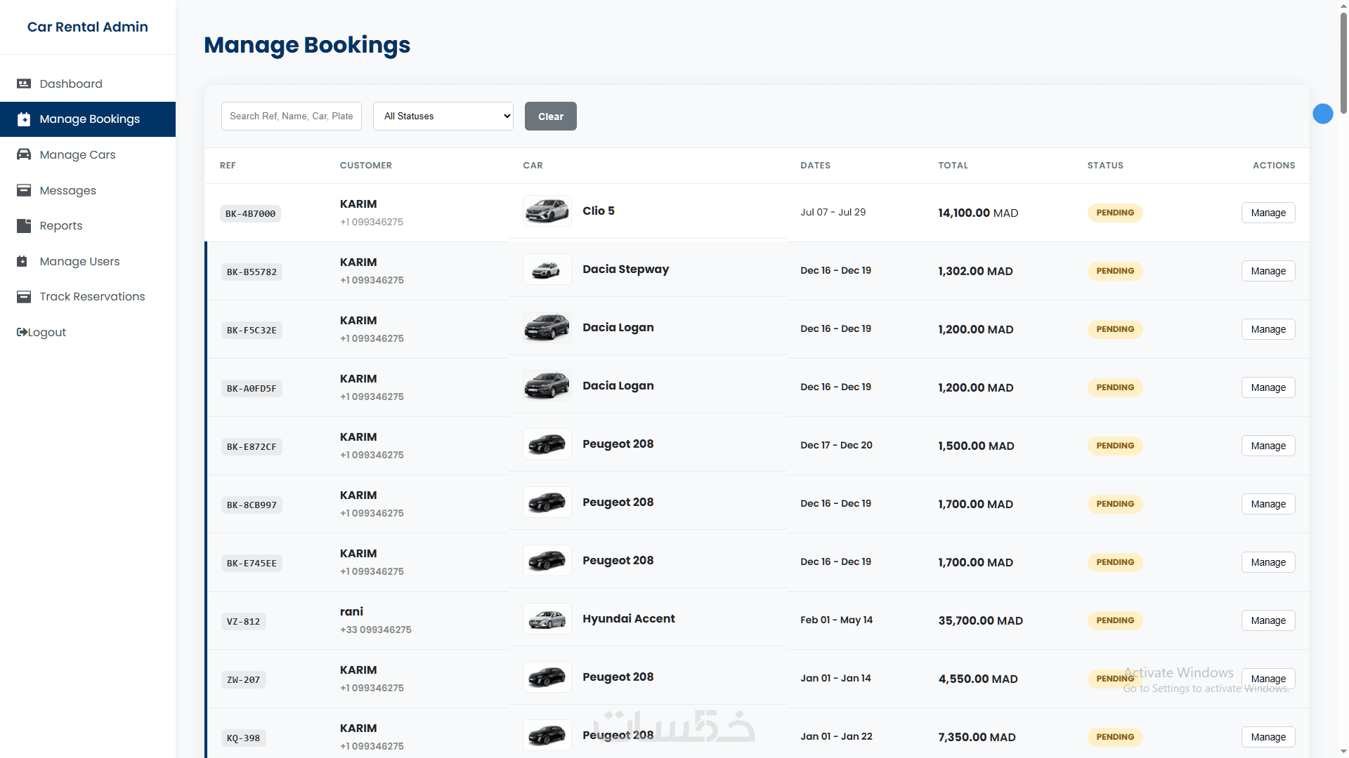Open the All Statuses dropdown

[443, 116]
